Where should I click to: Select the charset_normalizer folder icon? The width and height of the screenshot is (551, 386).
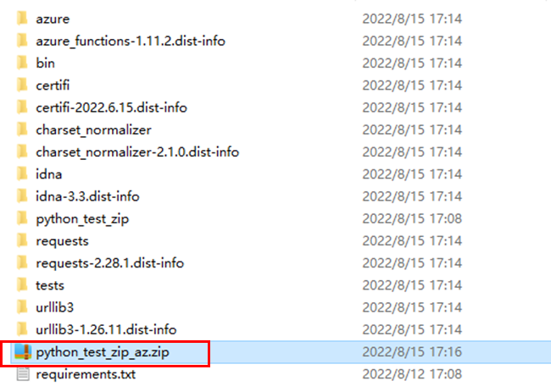pyautogui.click(x=22, y=130)
